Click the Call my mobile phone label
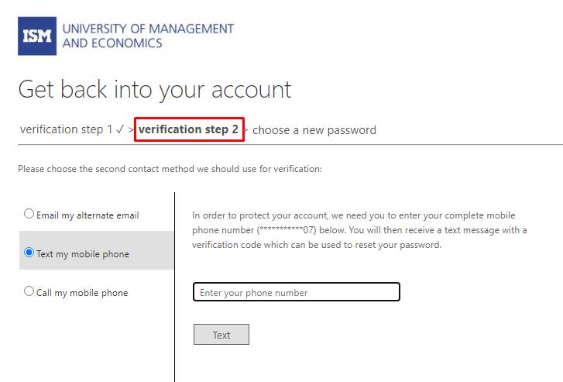Screen dimensions: 563x382 (x=82, y=293)
